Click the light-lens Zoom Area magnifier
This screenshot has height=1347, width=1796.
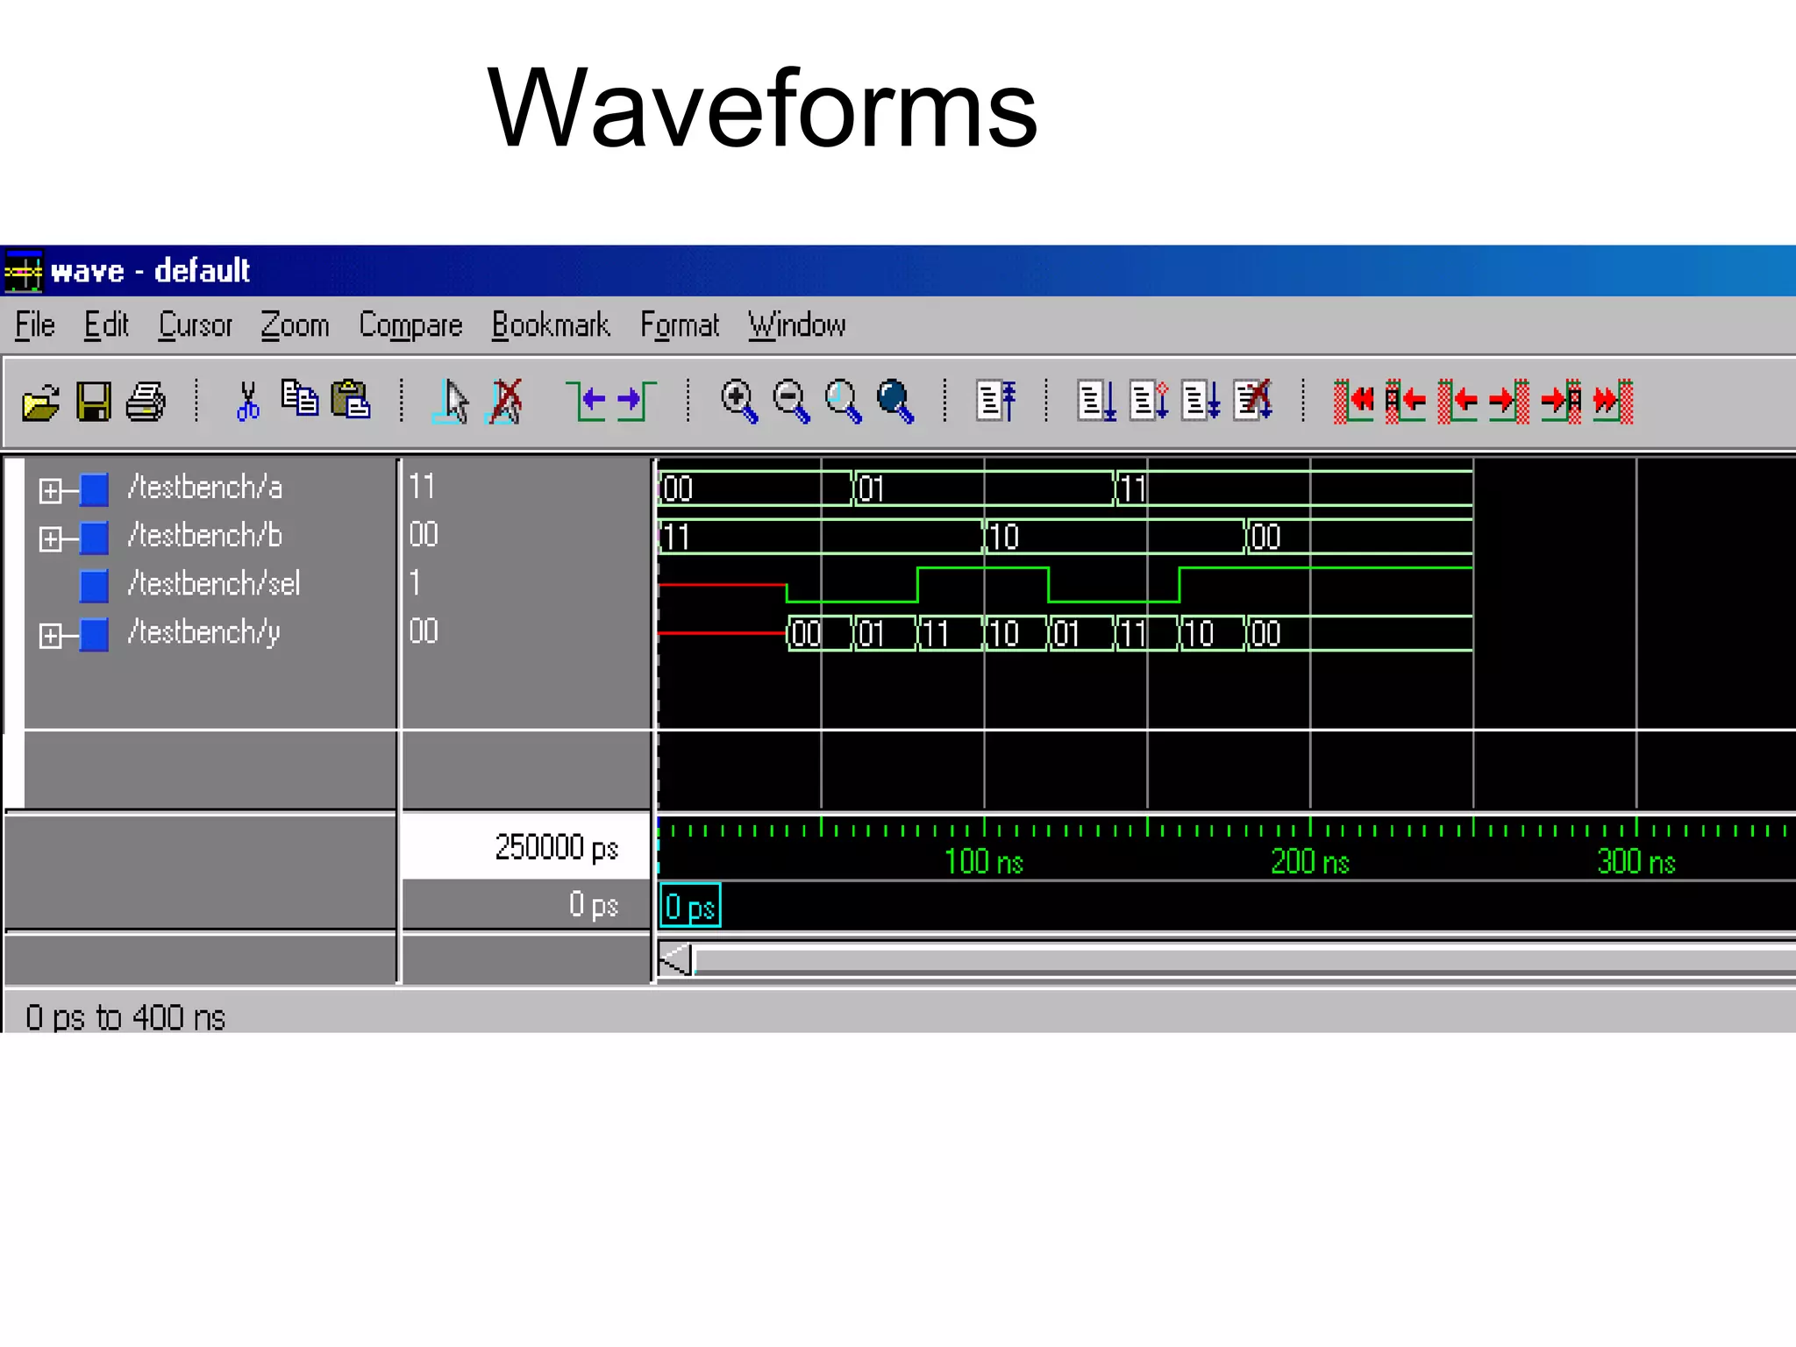[844, 402]
